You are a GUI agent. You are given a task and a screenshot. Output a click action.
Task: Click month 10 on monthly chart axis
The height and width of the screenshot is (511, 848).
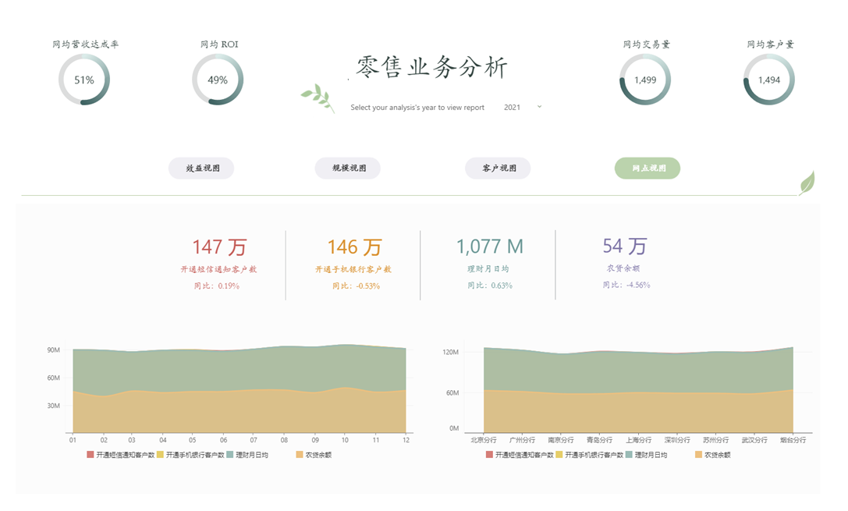(345, 440)
